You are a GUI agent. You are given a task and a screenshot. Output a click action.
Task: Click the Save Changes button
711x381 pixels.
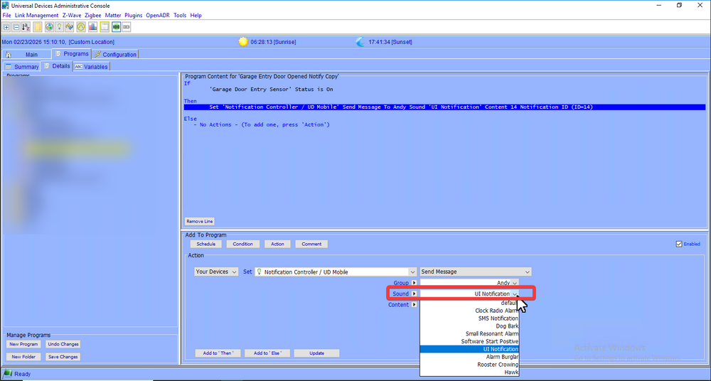[63, 357]
